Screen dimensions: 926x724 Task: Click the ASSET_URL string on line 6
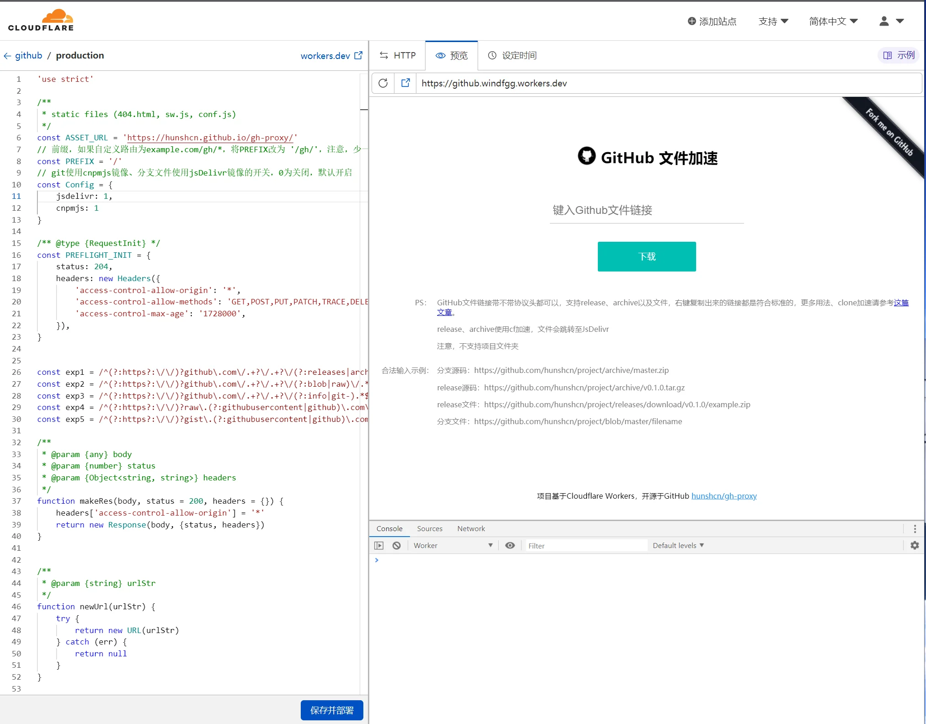tap(210, 138)
